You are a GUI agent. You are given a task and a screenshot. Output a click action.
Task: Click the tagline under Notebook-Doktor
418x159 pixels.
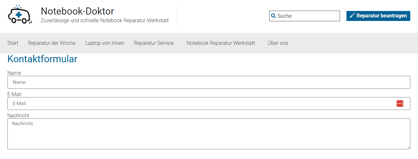[x=104, y=21]
